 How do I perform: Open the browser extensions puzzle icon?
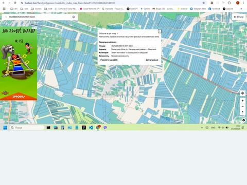point(230,3)
